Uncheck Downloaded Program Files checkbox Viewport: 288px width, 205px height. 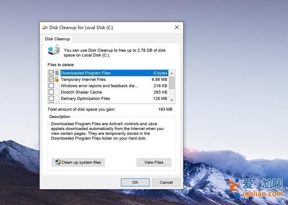point(51,73)
